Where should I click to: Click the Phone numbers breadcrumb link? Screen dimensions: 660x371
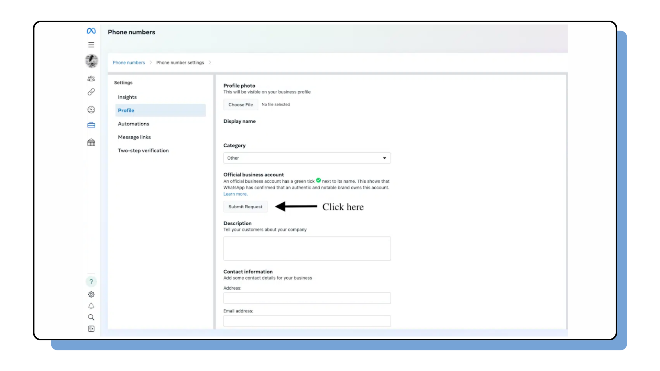coord(129,63)
